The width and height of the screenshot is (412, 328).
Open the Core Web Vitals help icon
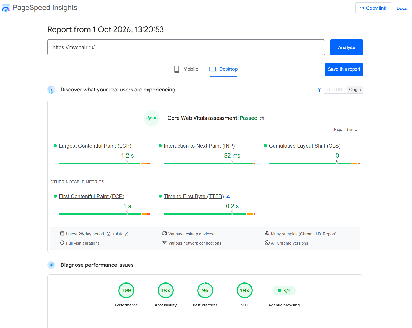tap(262, 118)
